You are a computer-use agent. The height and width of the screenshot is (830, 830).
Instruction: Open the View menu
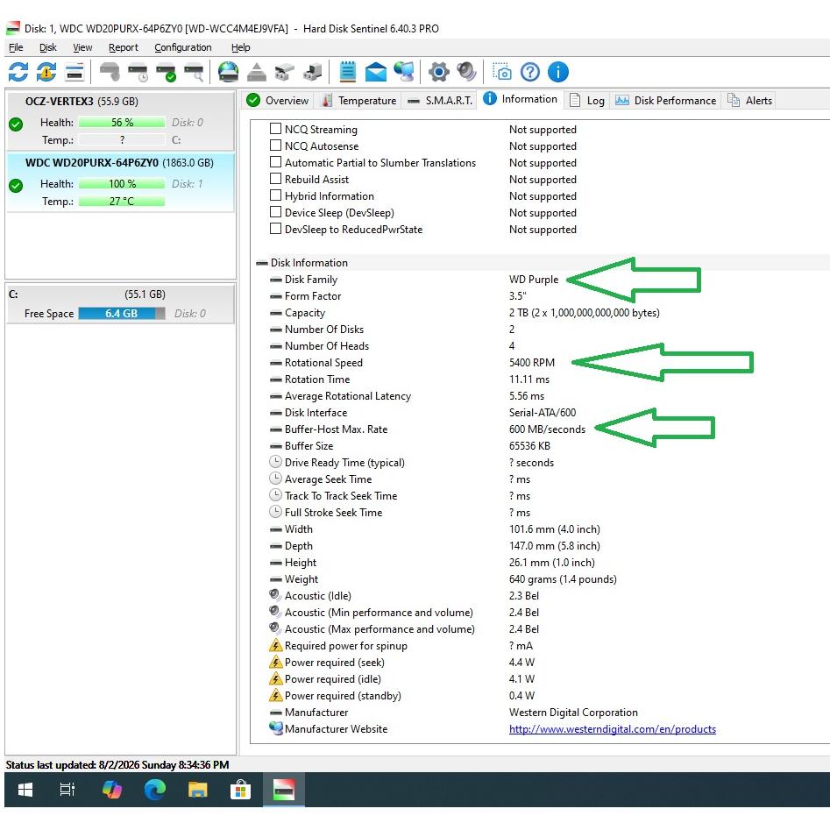82,47
